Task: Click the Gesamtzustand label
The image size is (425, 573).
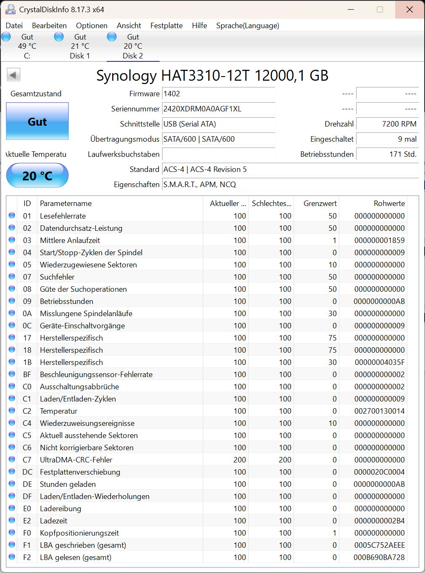Action: (36, 94)
